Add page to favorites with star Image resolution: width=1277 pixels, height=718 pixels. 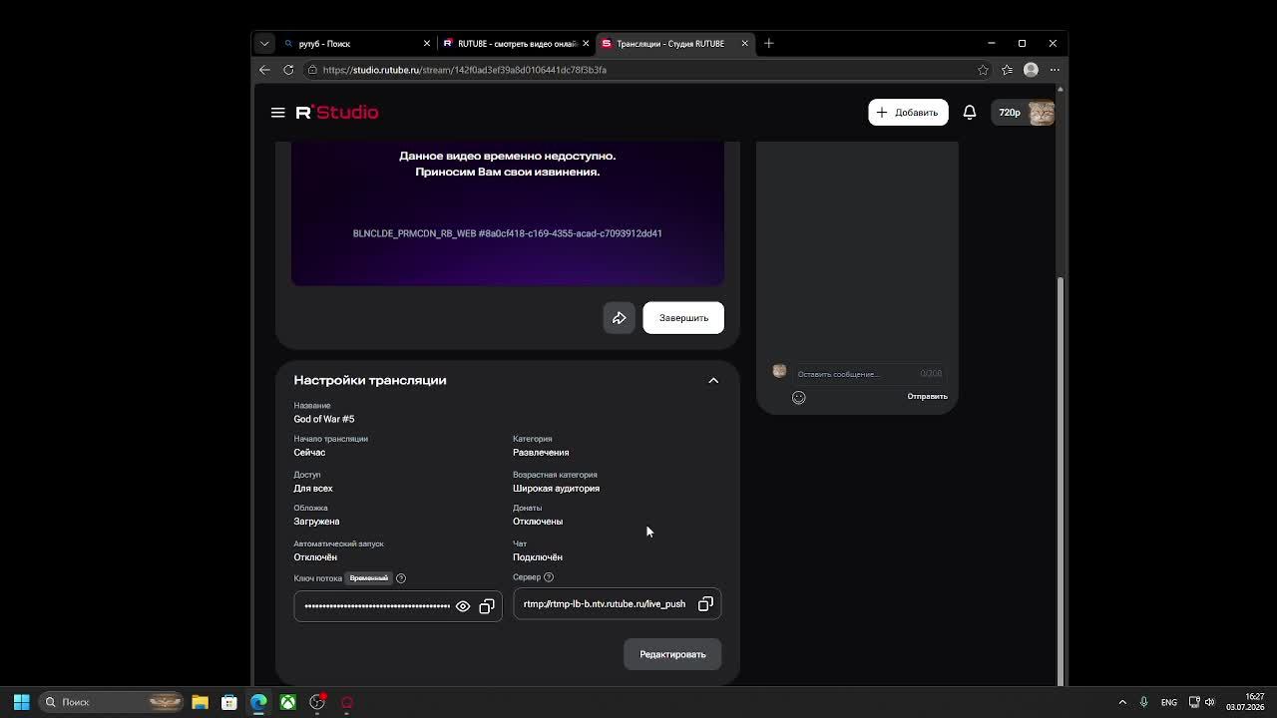pos(983,70)
